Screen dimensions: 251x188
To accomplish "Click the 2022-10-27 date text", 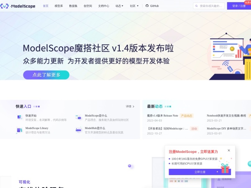I will (154, 134).
